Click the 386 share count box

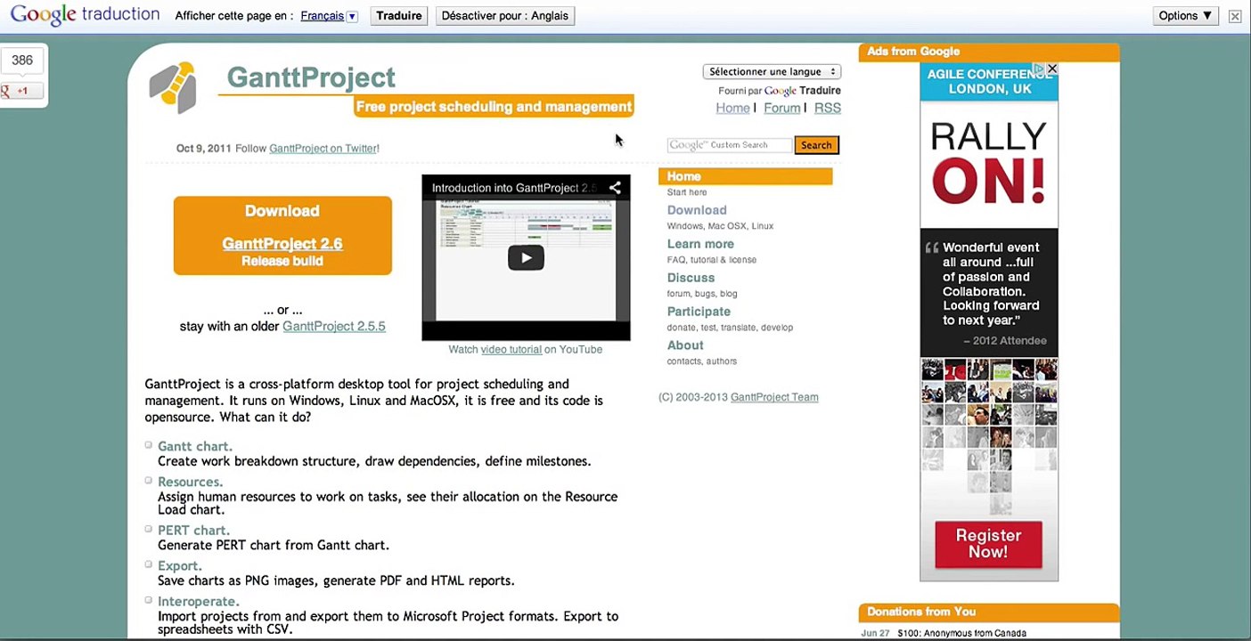coord(22,61)
